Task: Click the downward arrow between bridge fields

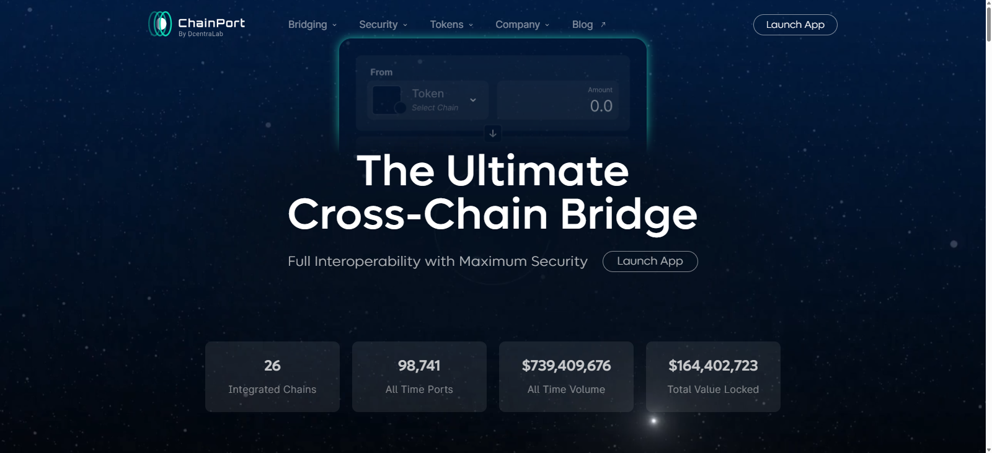Action: coord(492,132)
